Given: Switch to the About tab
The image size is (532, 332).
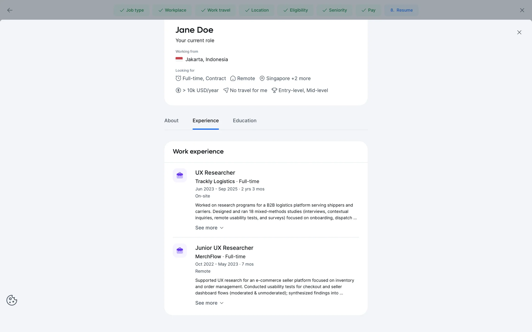Looking at the screenshot, I should pos(171,121).
